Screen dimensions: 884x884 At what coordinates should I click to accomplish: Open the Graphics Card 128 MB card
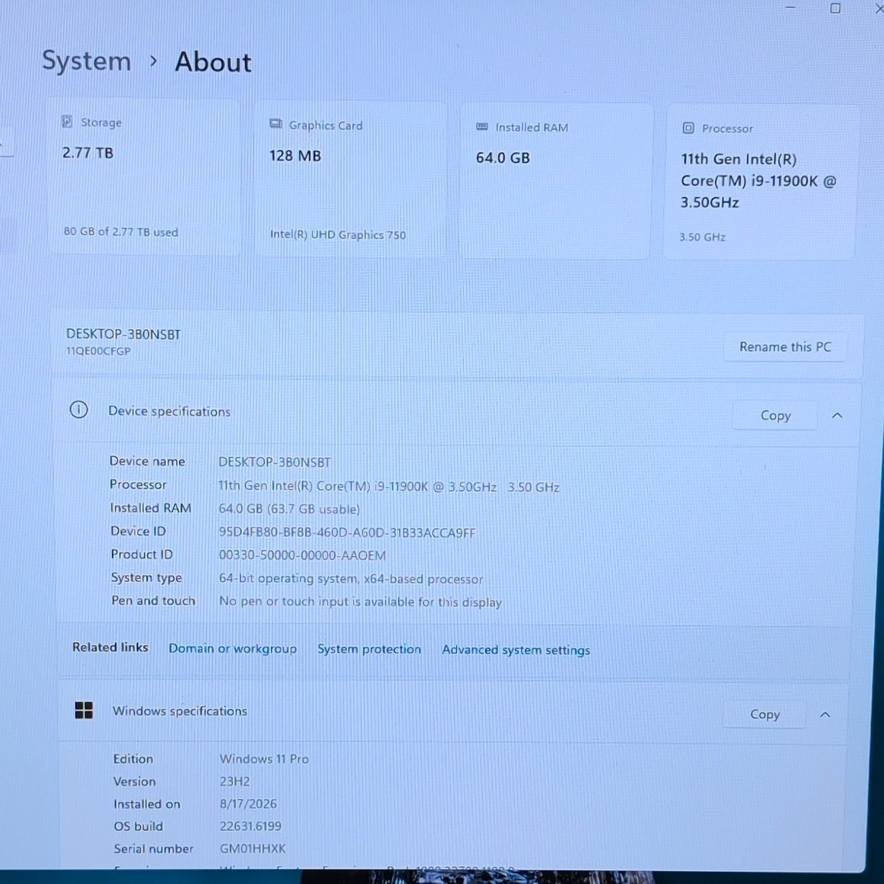pyautogui.click(x=351, y=179)
